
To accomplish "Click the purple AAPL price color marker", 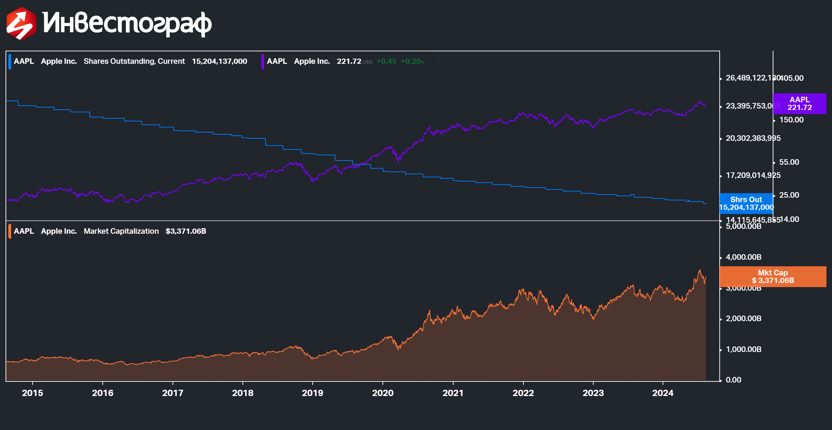I will pos(263,62).
